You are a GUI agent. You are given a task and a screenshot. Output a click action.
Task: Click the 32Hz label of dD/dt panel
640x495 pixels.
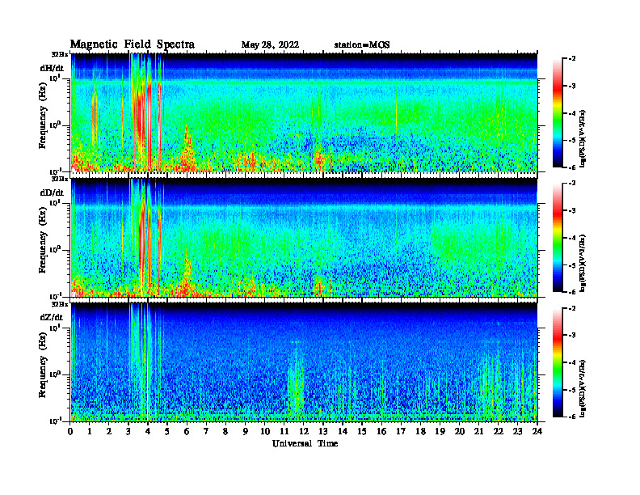[x=60, y=179]
